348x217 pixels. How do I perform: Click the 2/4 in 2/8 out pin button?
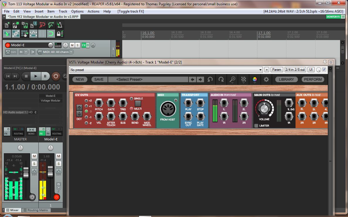tap(295, 70)
